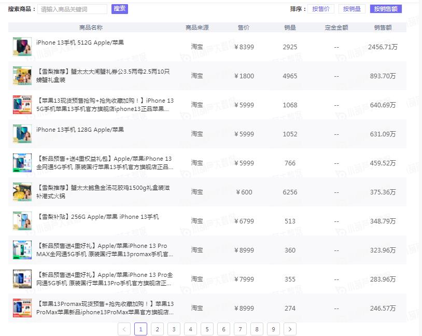Focus the product keyword search input
Image resolution: width=422 pixels, height=336 pixels.
(x=73, y=9)
